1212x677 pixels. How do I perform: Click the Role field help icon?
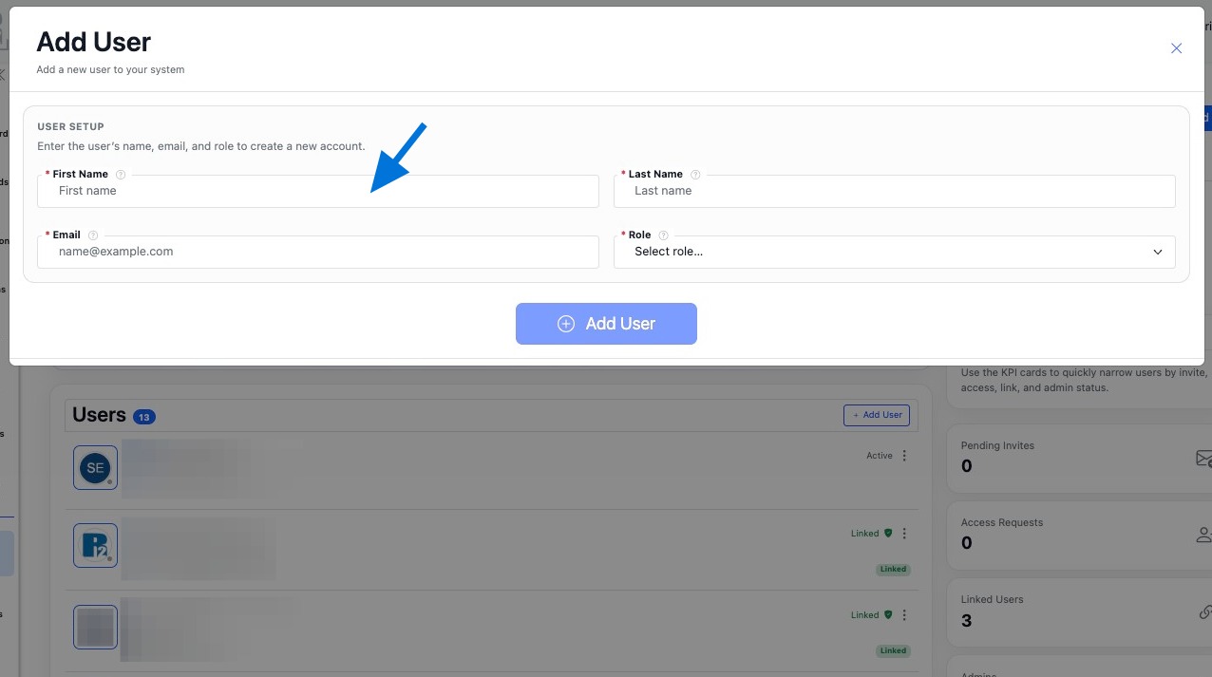tap(663, 235)
